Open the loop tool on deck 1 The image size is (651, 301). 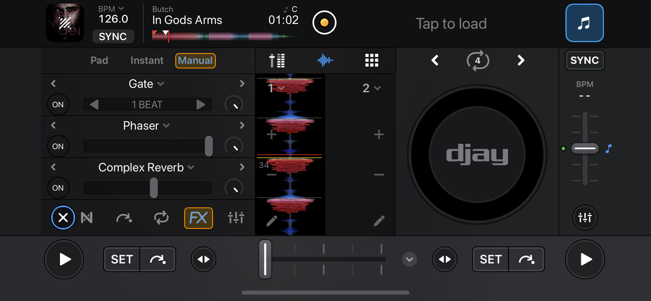(x=161, y=218)
